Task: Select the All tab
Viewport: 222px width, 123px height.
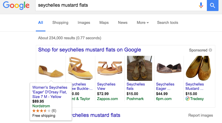Action: click(x=40, y=23)
